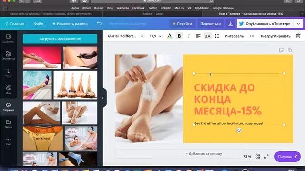
Task: Open the Ещё more sidebar item
Action: point(9,141)
